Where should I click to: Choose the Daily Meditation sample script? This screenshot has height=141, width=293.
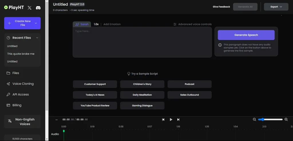142,95
